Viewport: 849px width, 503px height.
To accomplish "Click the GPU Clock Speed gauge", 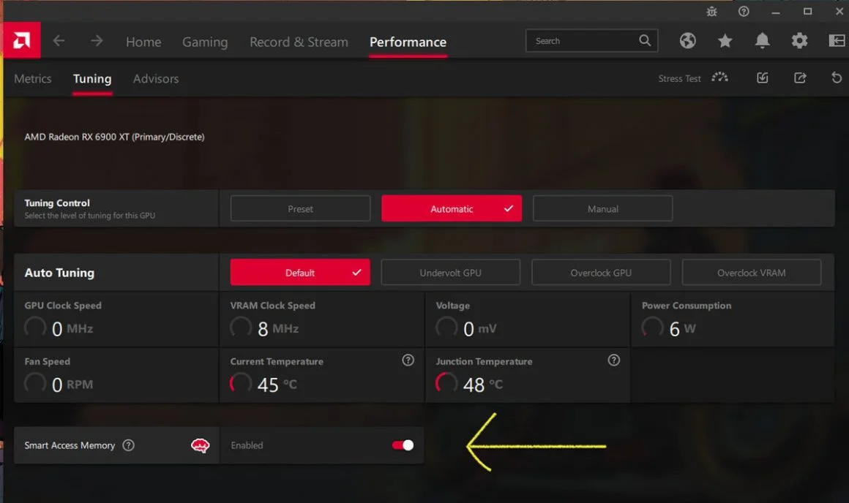I will click(x=35, y=328).
